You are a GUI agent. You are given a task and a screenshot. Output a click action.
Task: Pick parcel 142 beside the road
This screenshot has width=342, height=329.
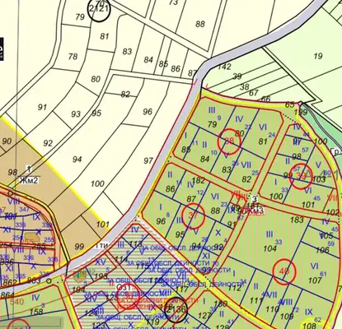point(224,67)
